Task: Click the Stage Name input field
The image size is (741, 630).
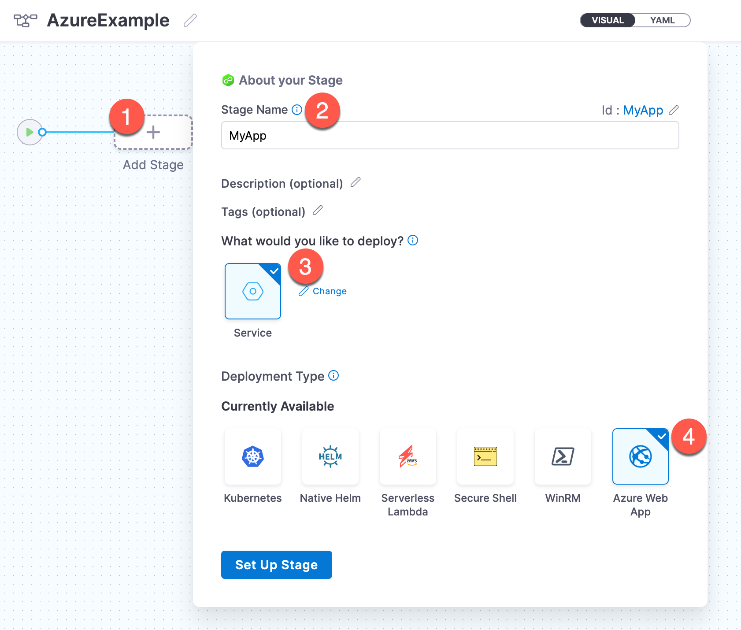Action: click(x=449, y=136)
